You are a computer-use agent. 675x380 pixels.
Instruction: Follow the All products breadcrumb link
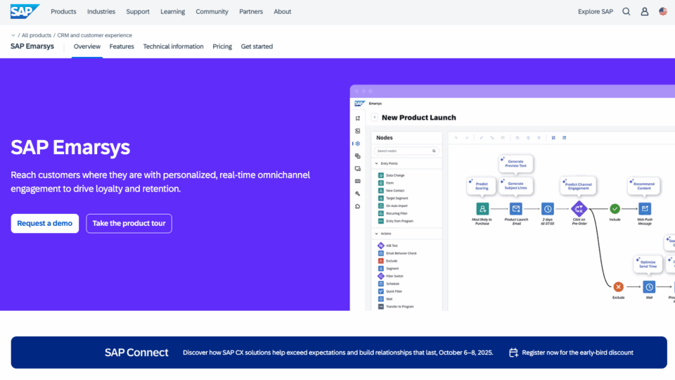(x=37, y=35)
